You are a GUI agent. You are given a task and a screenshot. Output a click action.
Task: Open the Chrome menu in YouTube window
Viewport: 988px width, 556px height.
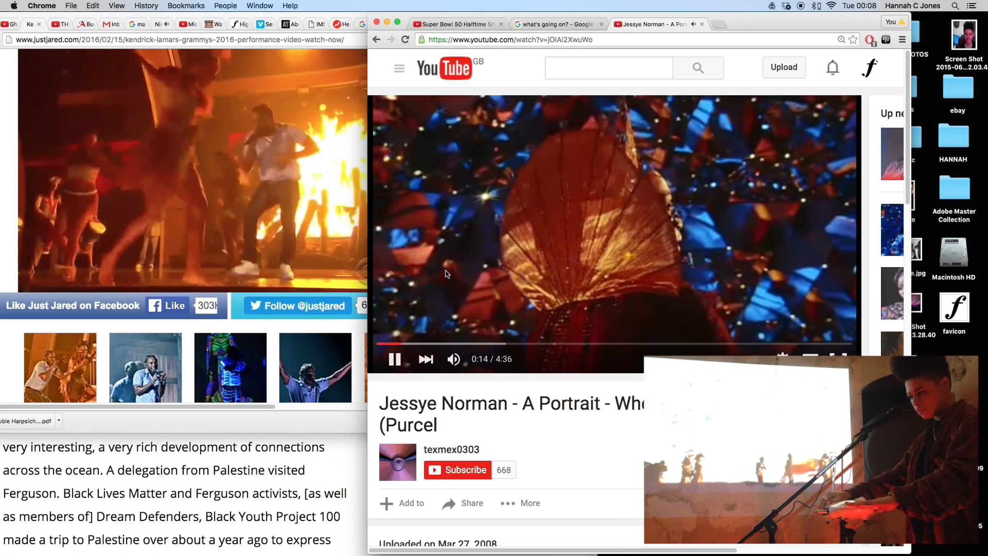pyautogui.click(x=902, y=40)
